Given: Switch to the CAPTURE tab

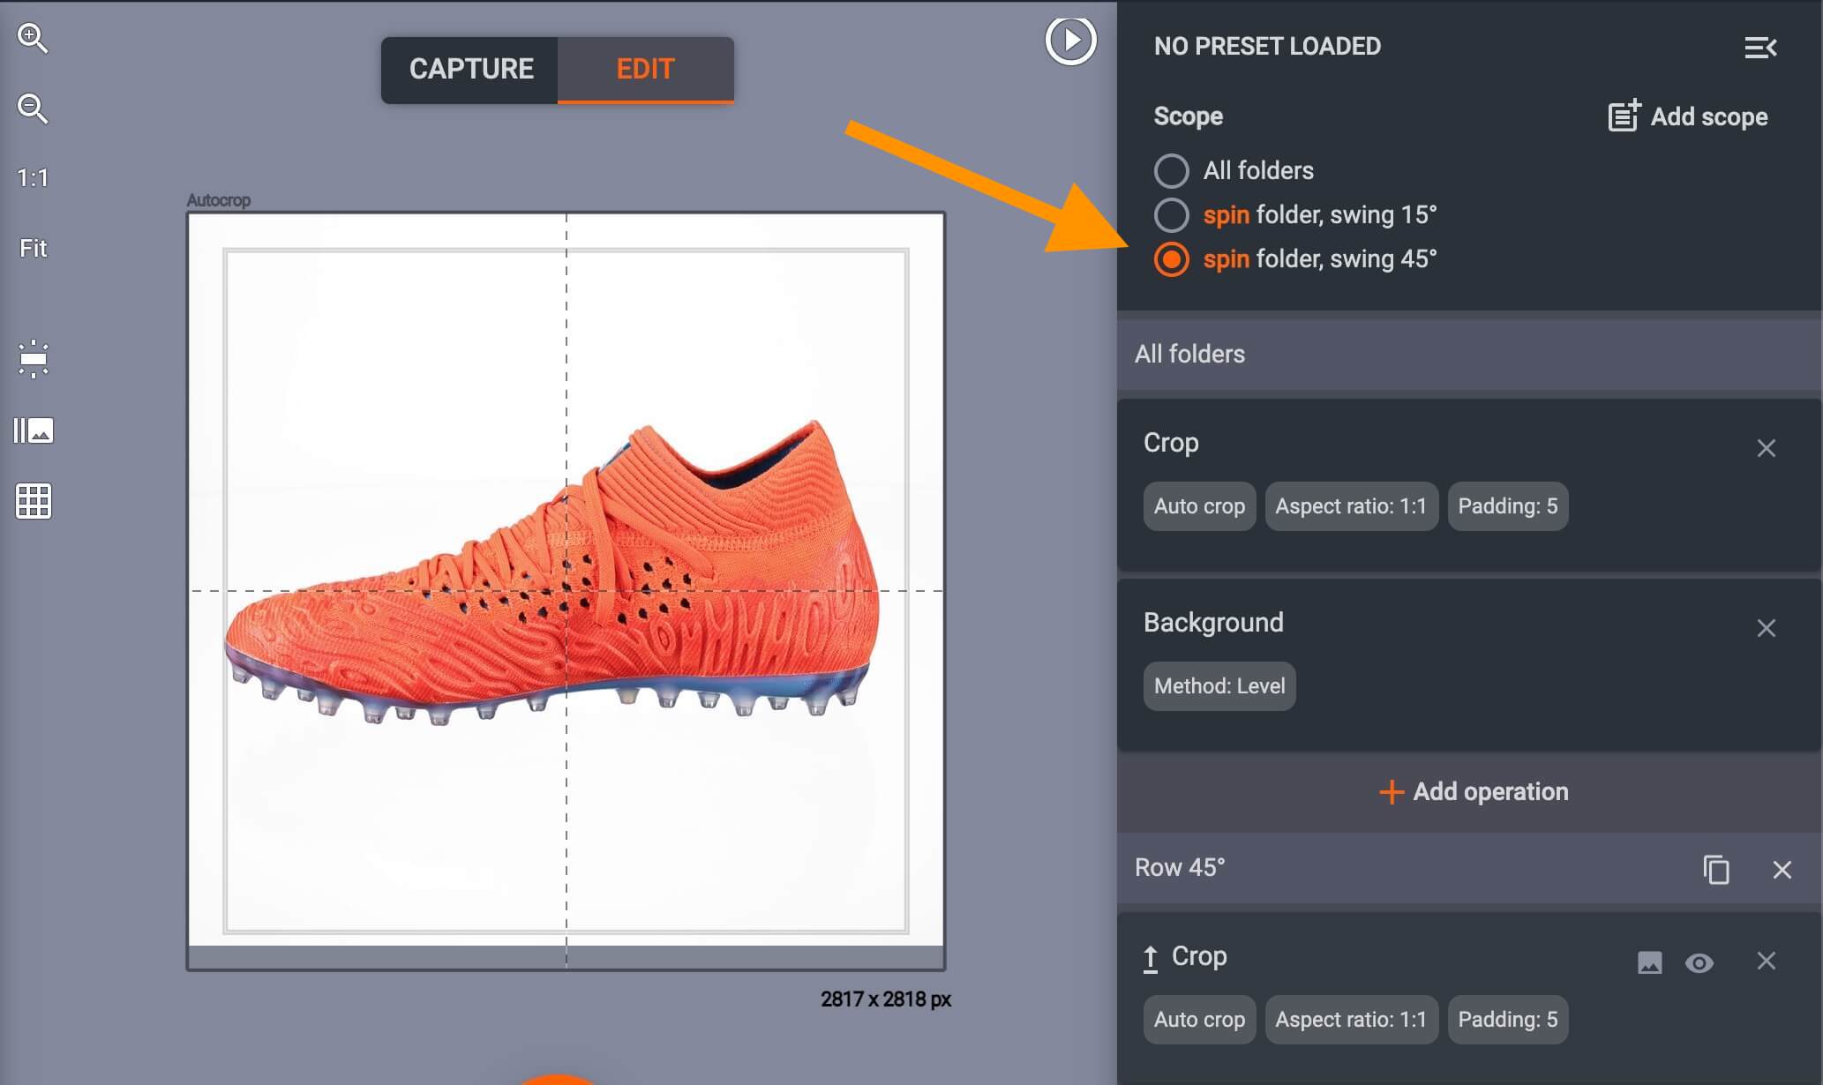Looking at the screenshot, I should point(472,69).
